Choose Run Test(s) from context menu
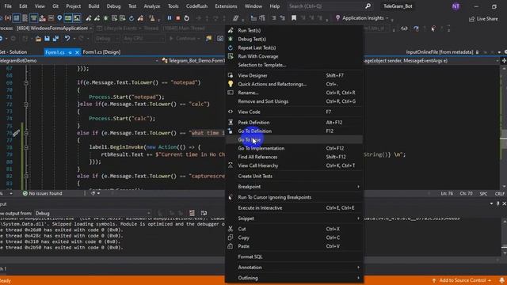The width and height of the screenshot is (507, 285). 294,30
